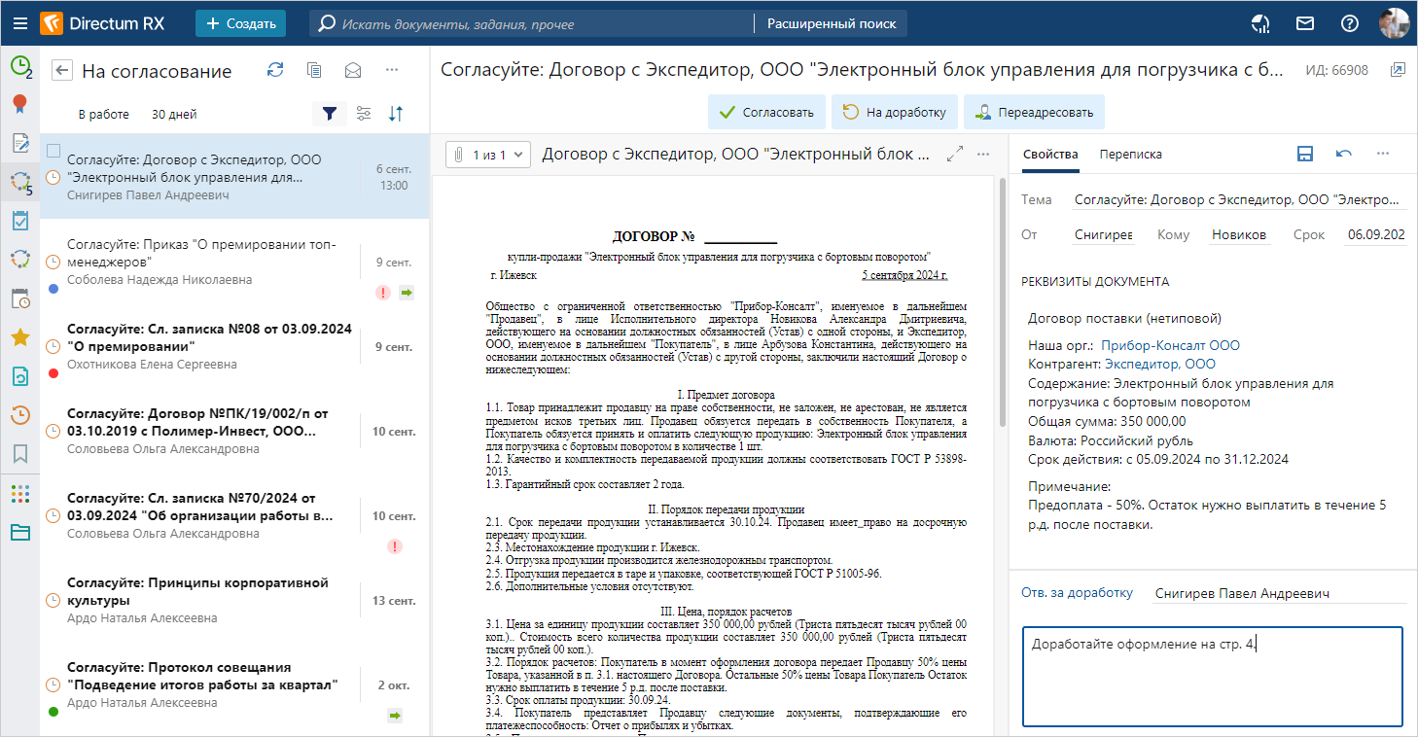Click the filter funnel icon
The image size is (1418, 737).
coord(330,114)
